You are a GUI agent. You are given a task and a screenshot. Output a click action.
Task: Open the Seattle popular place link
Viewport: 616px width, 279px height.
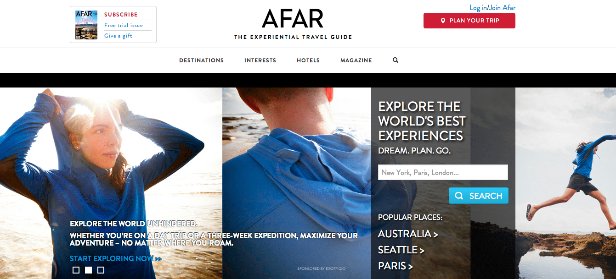[401, 250]
